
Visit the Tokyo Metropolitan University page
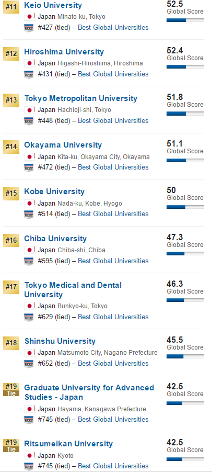(81, 98)
